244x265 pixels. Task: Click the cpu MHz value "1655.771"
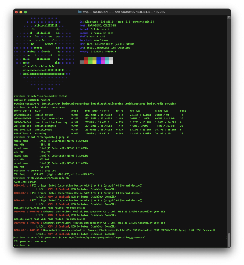click(x=45, y=152)
